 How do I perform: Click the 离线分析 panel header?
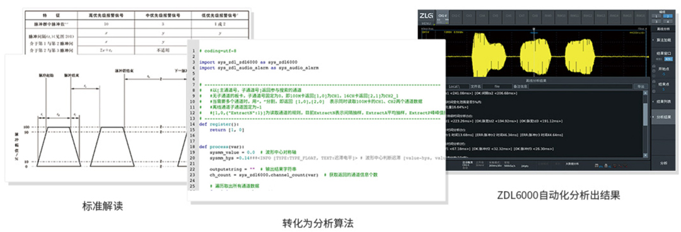pos(663,29)
